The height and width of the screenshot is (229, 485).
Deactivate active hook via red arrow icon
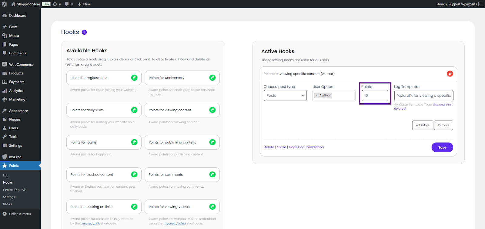[x=450, y=74]
